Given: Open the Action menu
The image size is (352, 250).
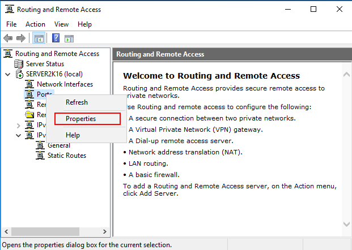Looking at the screenshot, I should click(x=35, y=24).
